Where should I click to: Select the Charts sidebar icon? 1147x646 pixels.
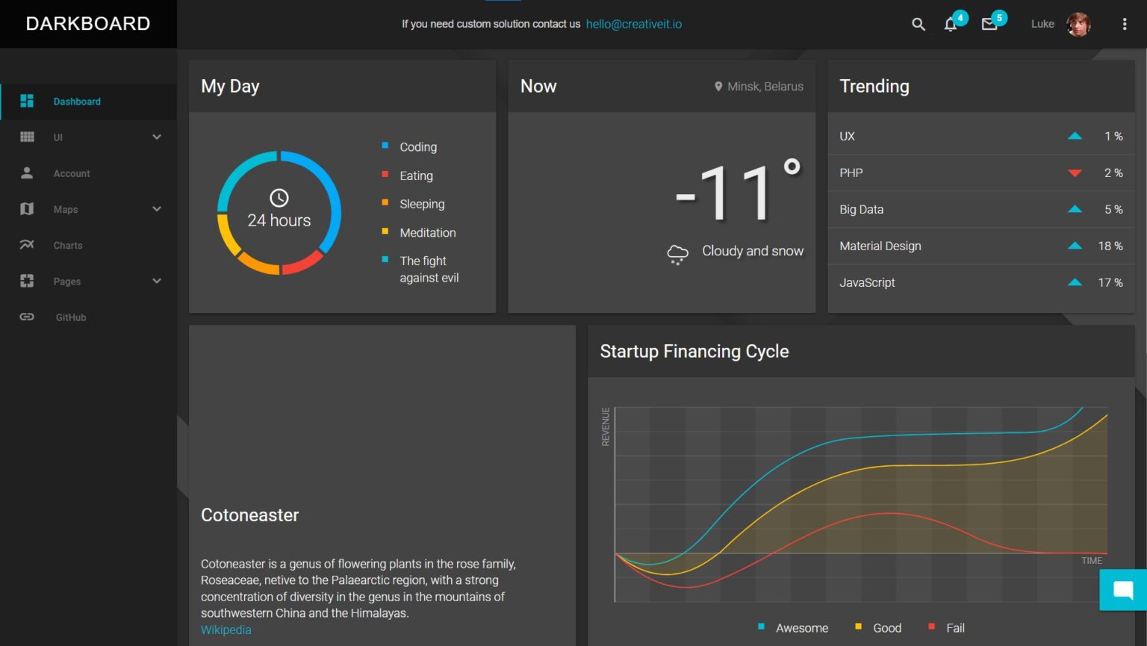click(x=27, y=244)
